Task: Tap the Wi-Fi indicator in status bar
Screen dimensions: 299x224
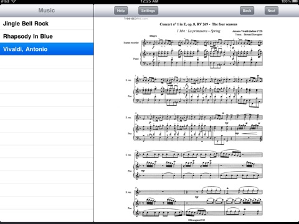Action: 14,1
